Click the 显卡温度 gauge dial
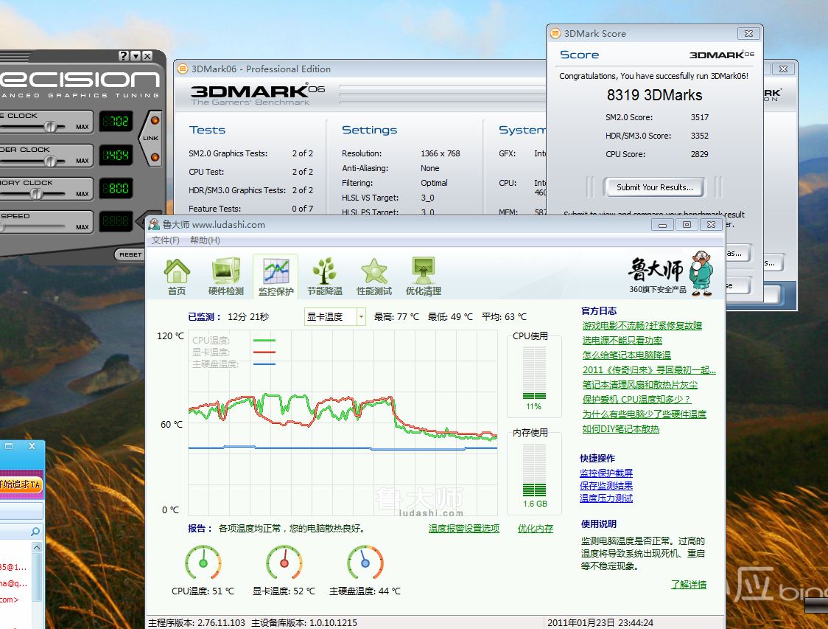The image size is (828, 629). pos(284,563)
